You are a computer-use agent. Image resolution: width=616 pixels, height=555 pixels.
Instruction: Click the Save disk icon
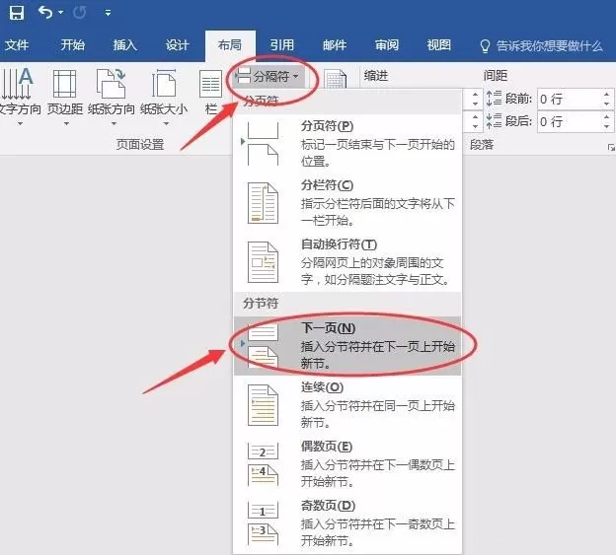click(17, 13)
